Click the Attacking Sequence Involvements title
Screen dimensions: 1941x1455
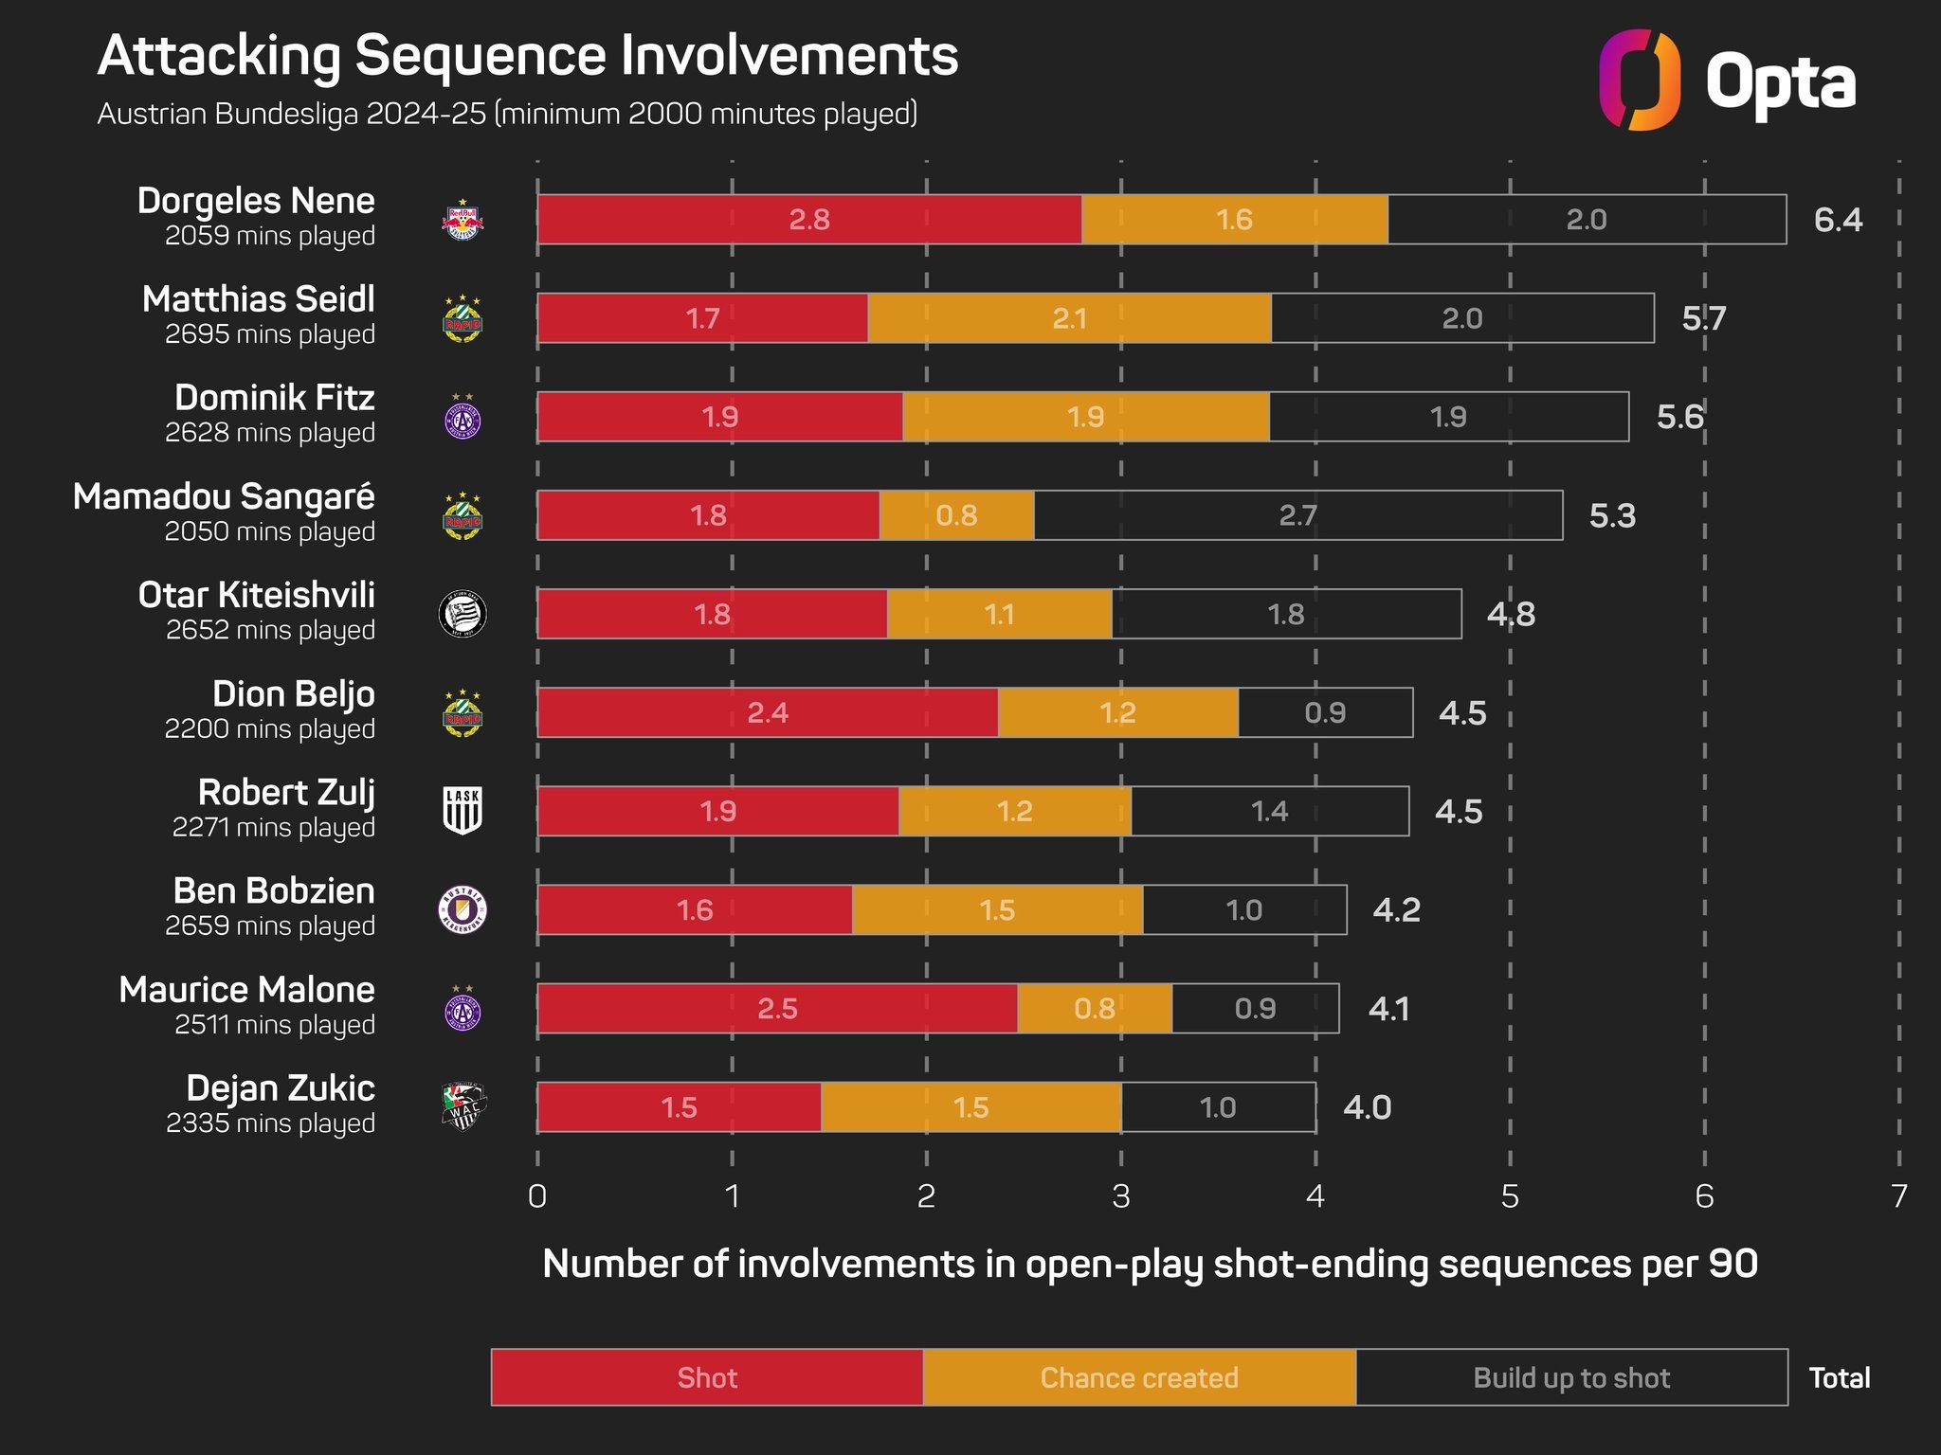[528, 55]
